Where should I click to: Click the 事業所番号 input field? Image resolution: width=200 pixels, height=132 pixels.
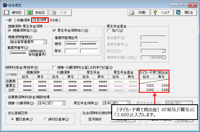click(19, 53)
